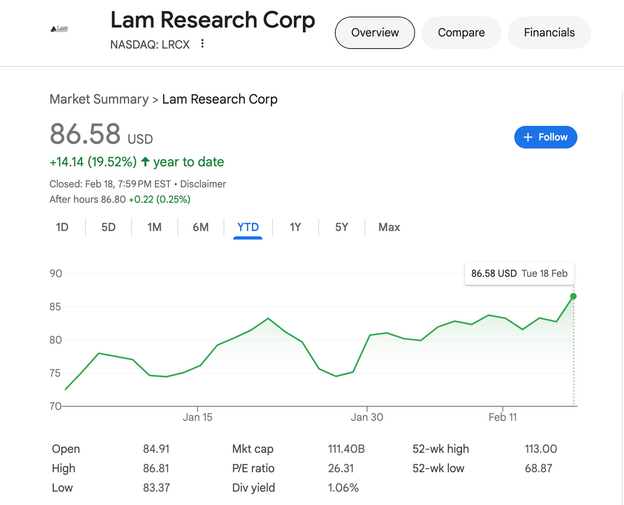Click the Div yield label
The image size is (624, 505).
pos(253,488)
